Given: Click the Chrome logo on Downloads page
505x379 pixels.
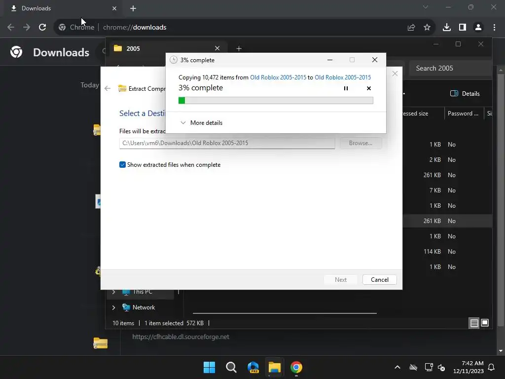Looking at the screenshot, I should point(16,52).
